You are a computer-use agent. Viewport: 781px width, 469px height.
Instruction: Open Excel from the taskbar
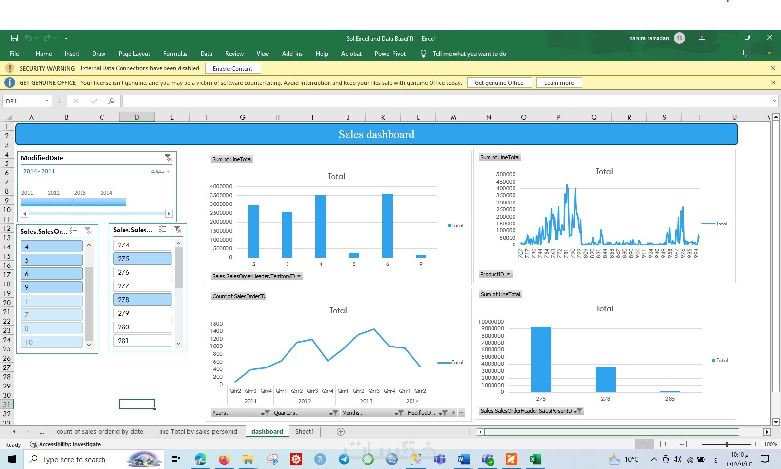coord(535,459)
